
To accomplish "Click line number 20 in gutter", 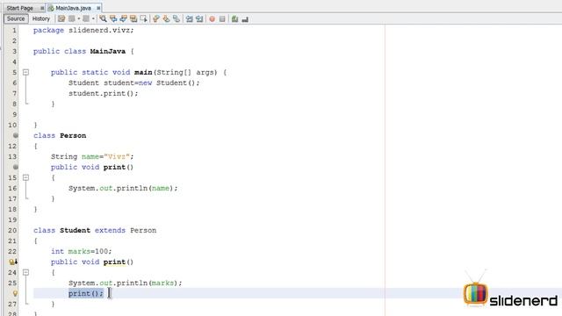I will [x=12, y=230].
